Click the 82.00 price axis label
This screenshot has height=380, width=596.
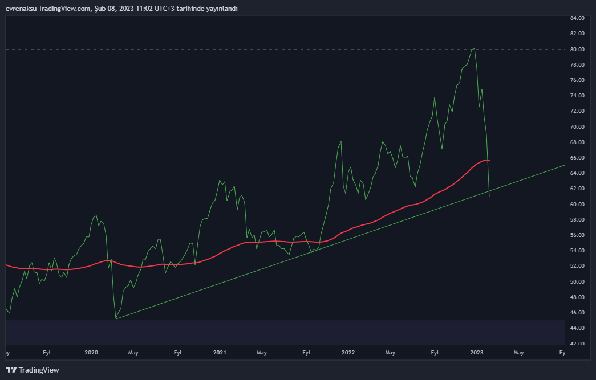coord(577,34)
